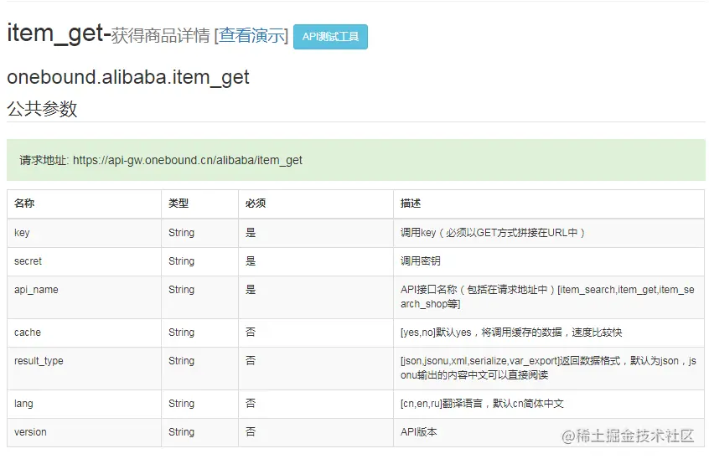Select the String type in lang row
The height and width of the screenshot is (459, 709).
tap(181, 404)
